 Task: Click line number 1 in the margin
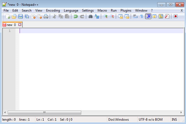click(10, 31)
